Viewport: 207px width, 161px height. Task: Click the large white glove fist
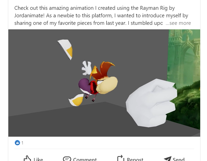point(152,103)
